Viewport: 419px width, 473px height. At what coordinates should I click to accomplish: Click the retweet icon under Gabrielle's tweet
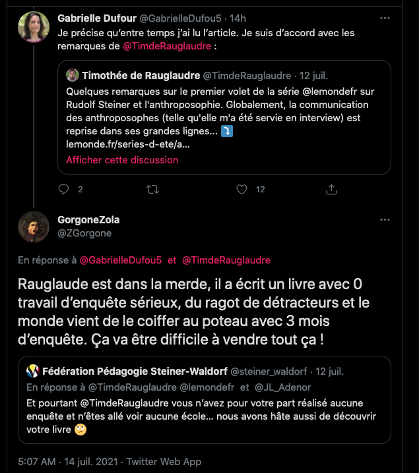click(x=152, y=189)
